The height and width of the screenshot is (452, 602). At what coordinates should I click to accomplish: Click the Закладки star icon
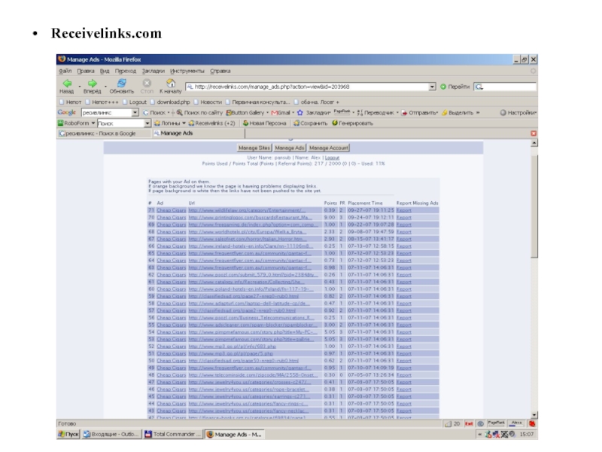(x=300, y=112)
